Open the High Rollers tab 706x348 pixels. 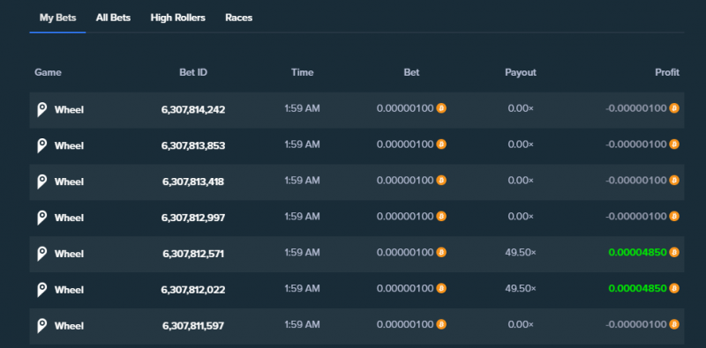178,18
